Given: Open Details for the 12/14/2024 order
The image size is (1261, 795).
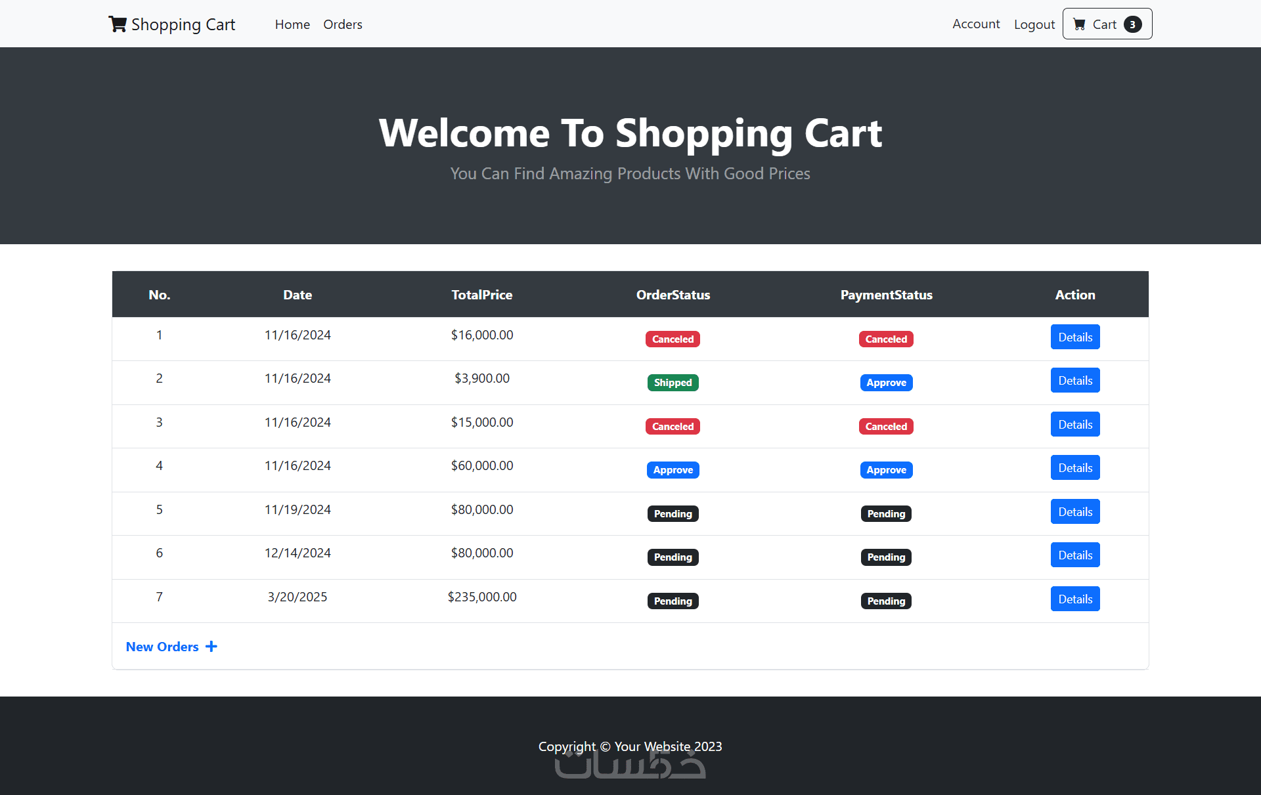Looking at the screenshot, I should (x=1074, y=555).
